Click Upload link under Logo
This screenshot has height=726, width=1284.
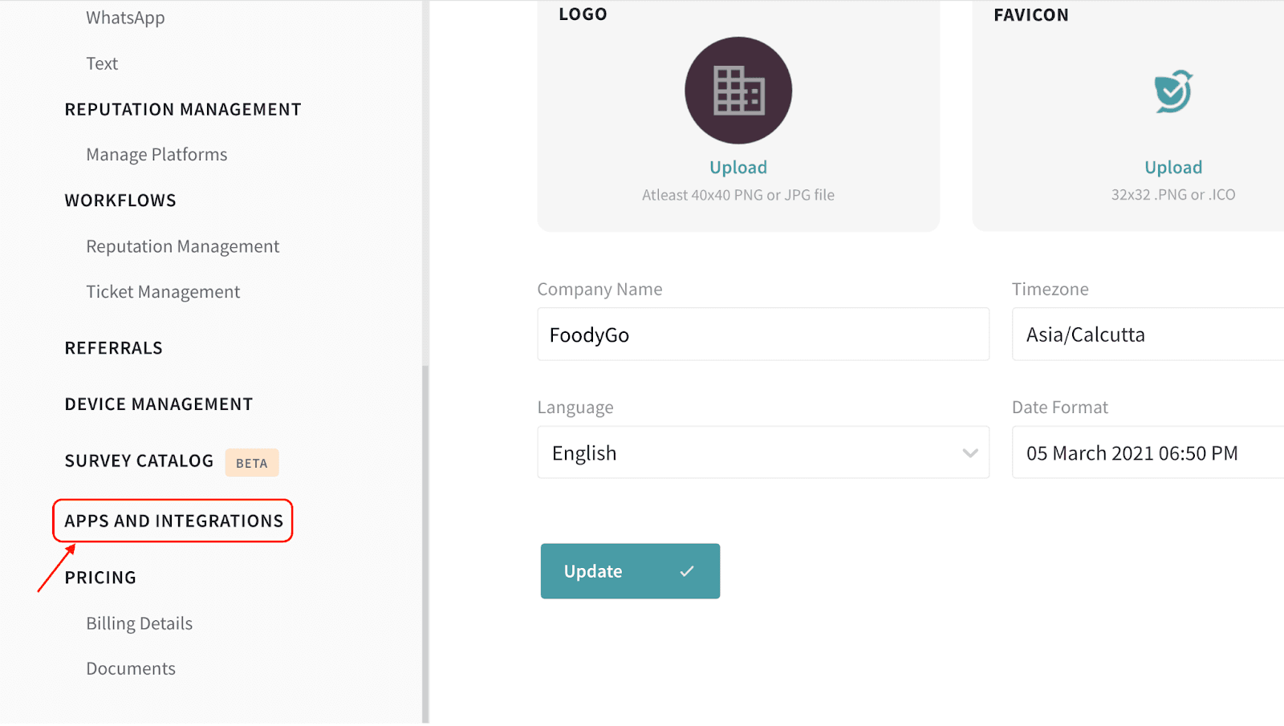[x=738, y=168]
